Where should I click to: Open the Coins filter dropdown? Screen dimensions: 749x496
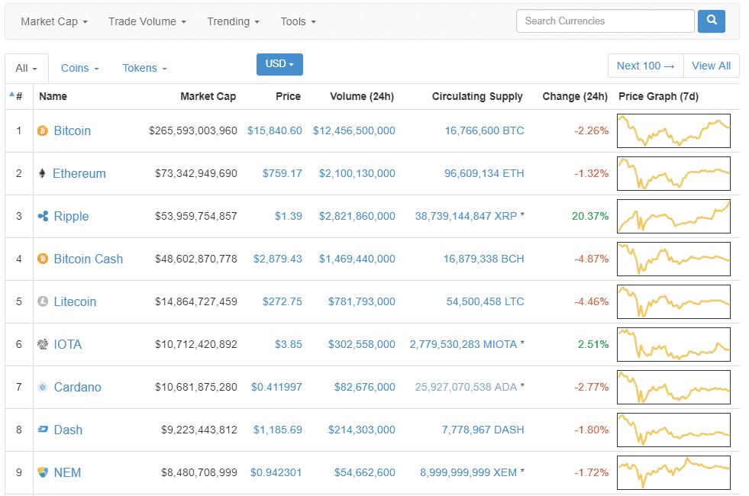tap(79, 68)
